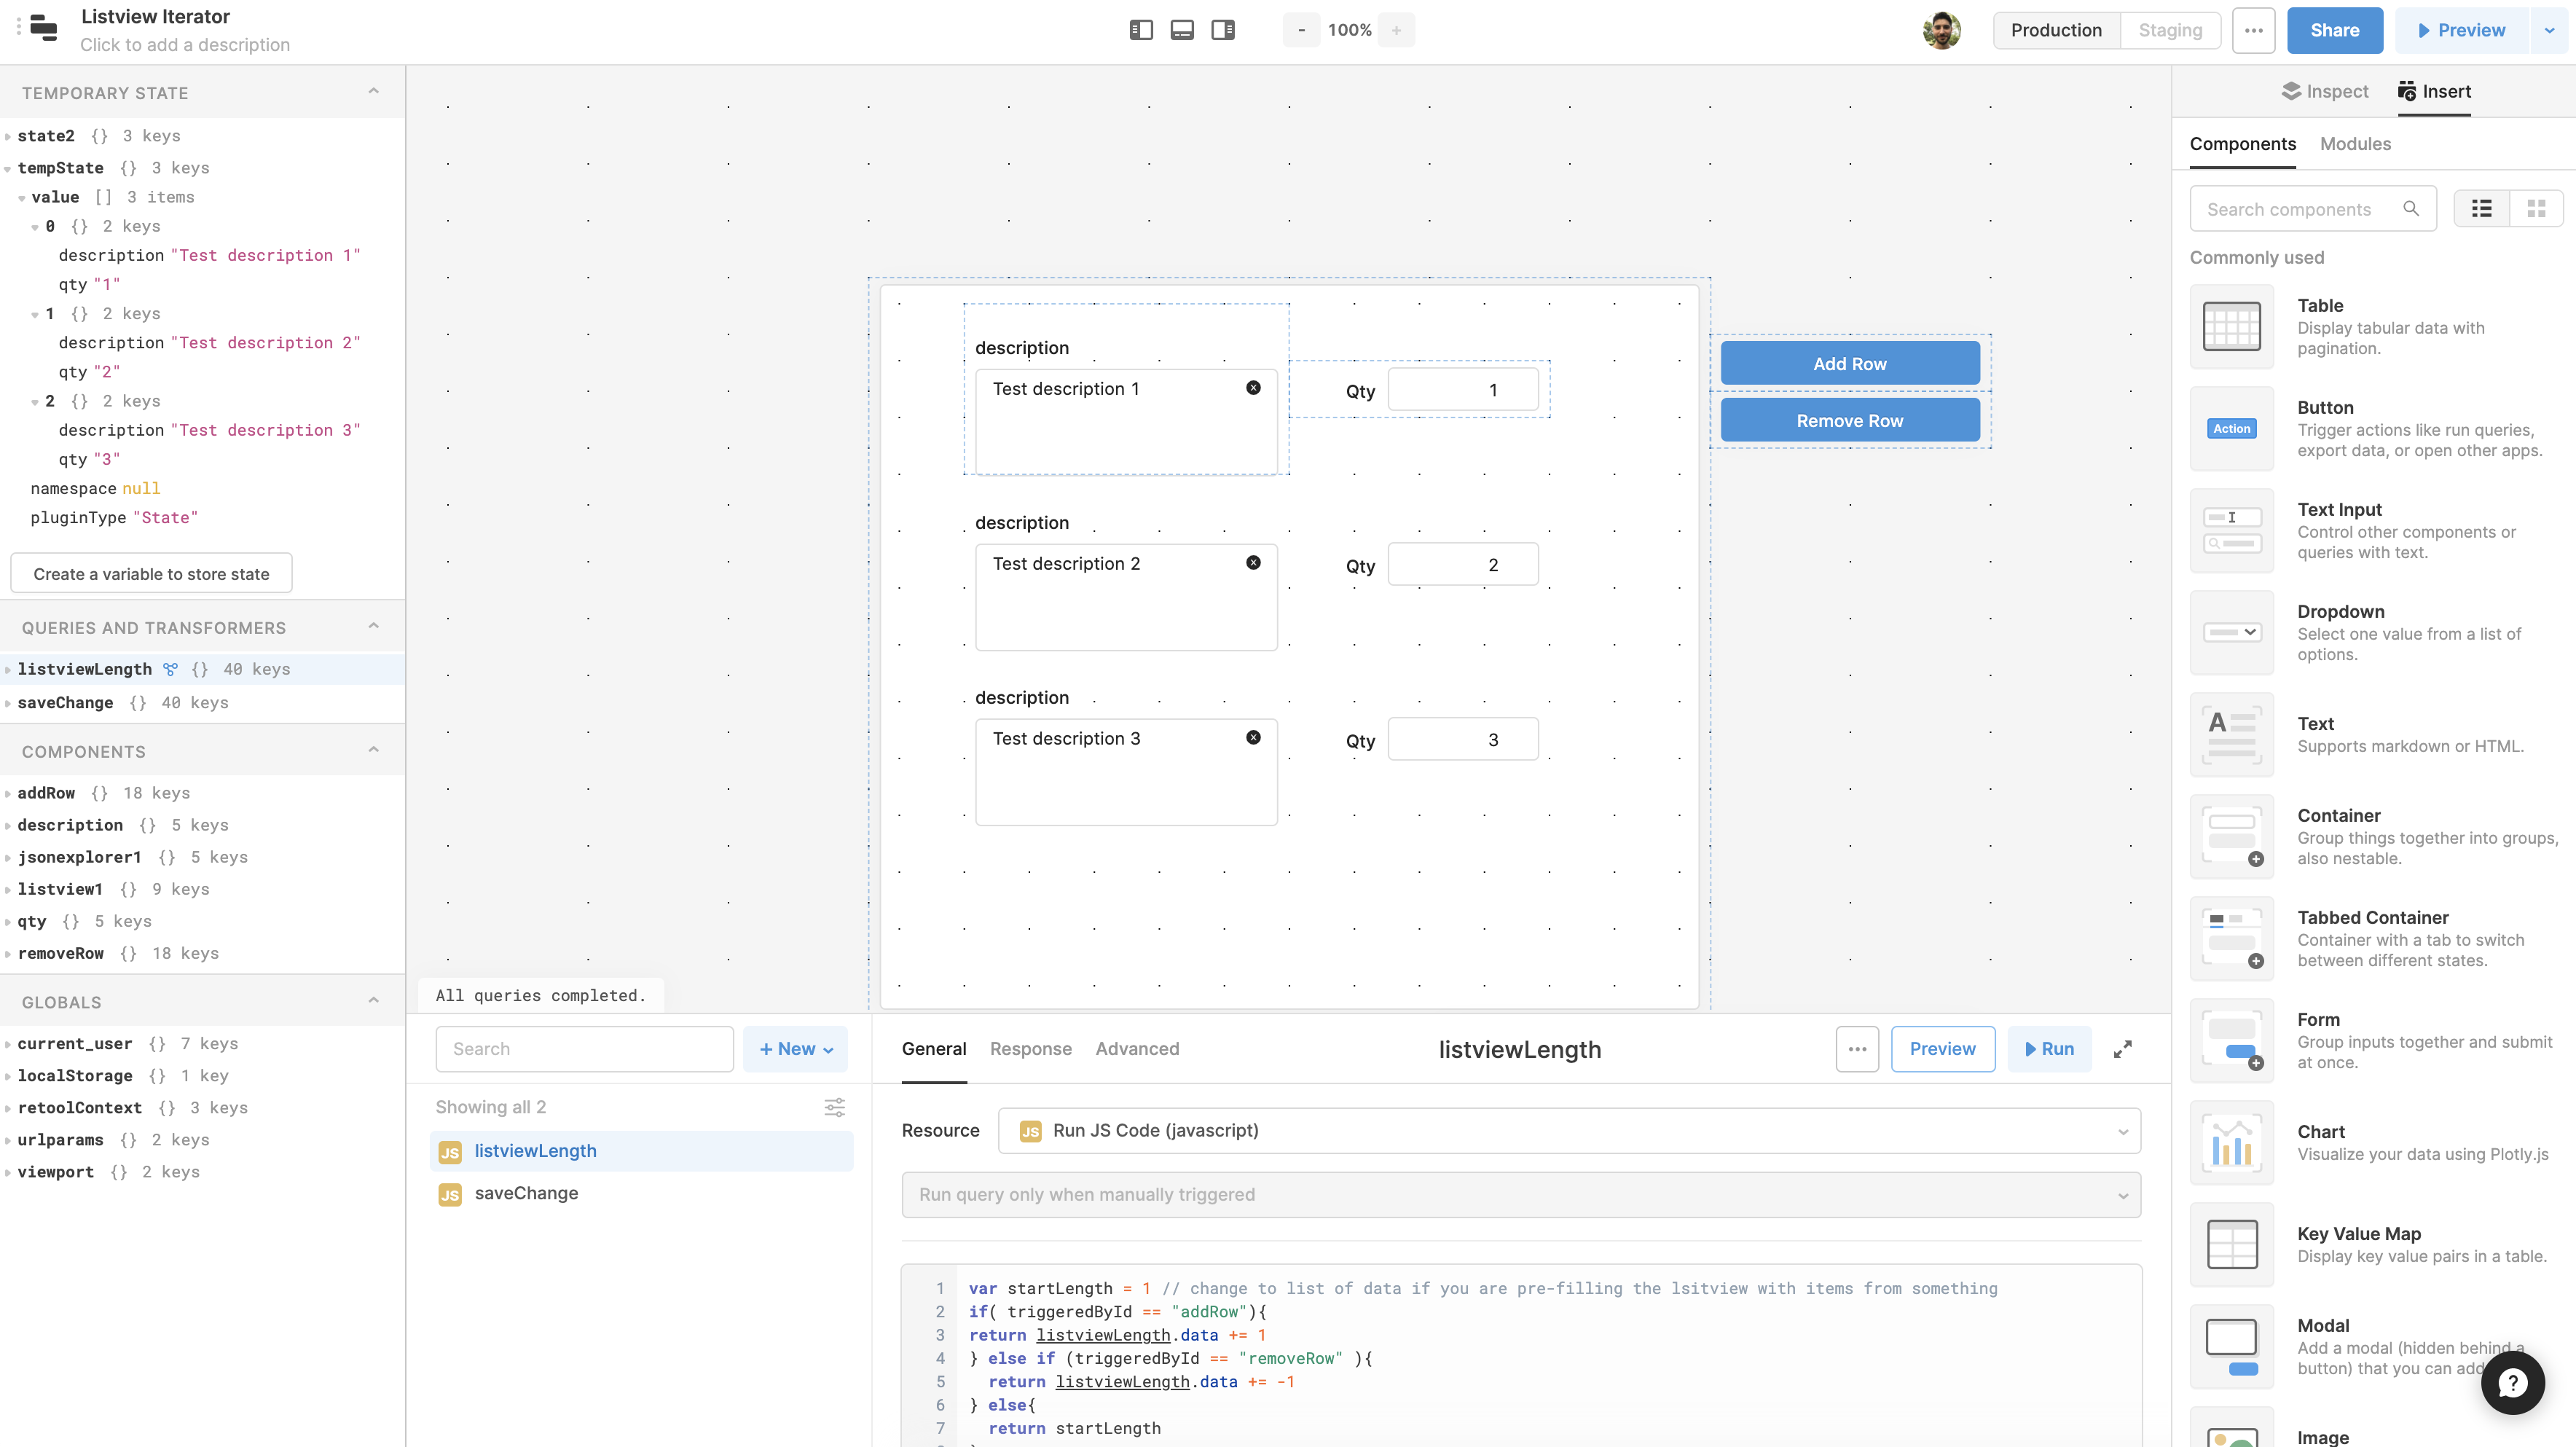Click the Inspect tab in right panel
Screen dimensions: 2576x1447
click(2325, 90)
